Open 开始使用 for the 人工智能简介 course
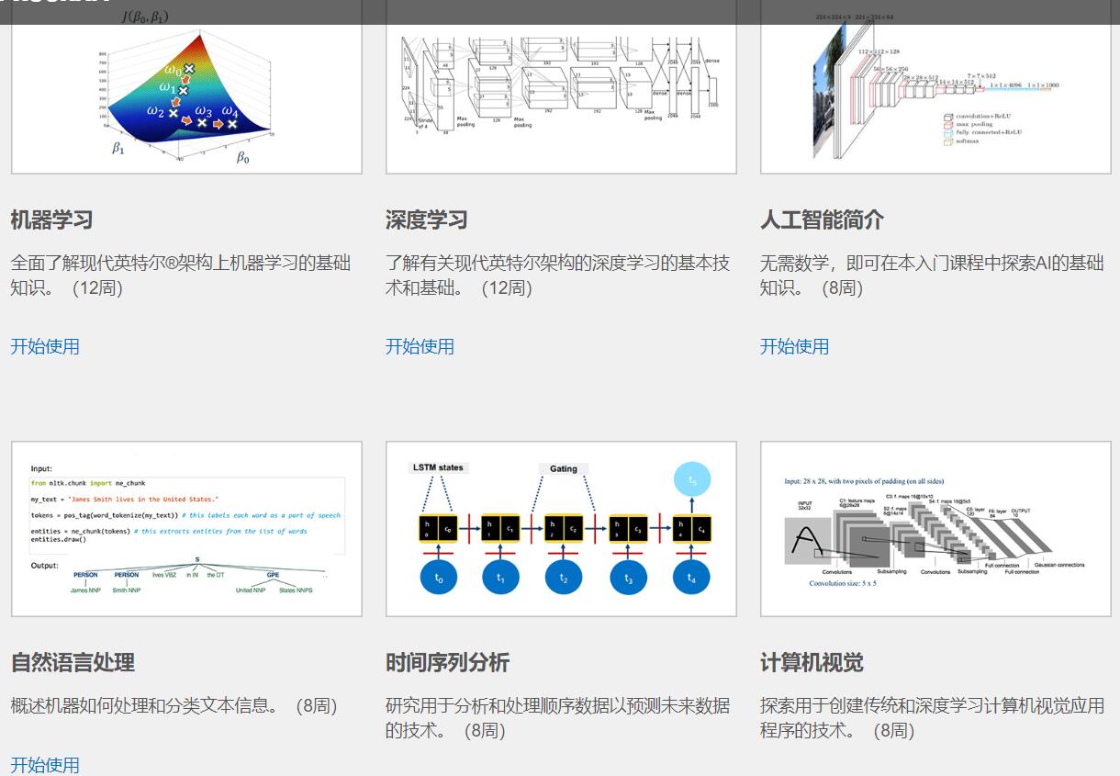This screenshot has width=1120, height=776. coord(794,346)
